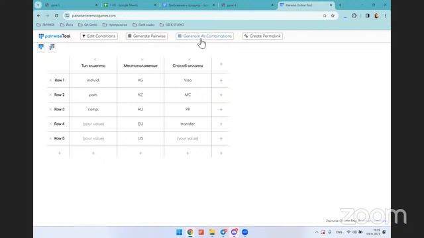Delete Row 1 with its x icon

pos(50,81)
